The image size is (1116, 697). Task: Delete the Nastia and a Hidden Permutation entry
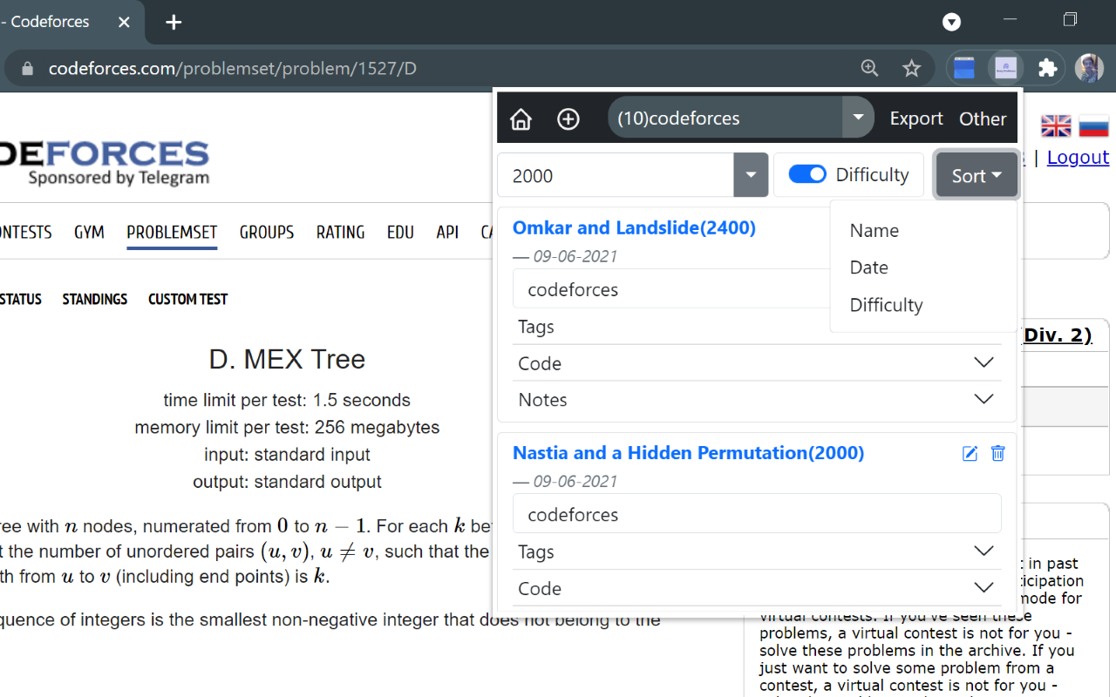[x=998, y=453]
